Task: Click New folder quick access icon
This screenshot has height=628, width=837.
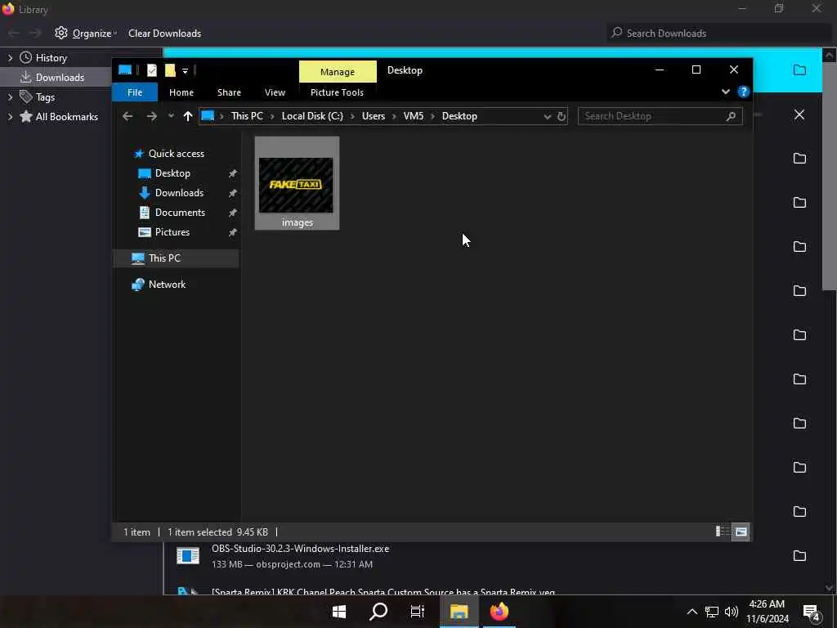Action: [170, 70]
